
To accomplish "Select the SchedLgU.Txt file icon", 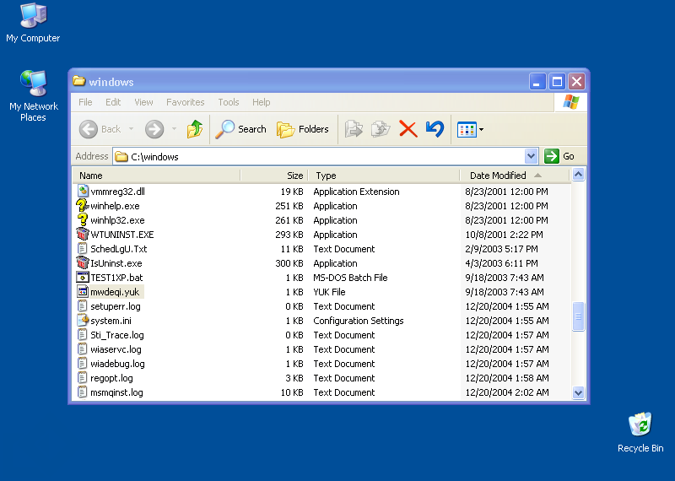I will [83, 249].
